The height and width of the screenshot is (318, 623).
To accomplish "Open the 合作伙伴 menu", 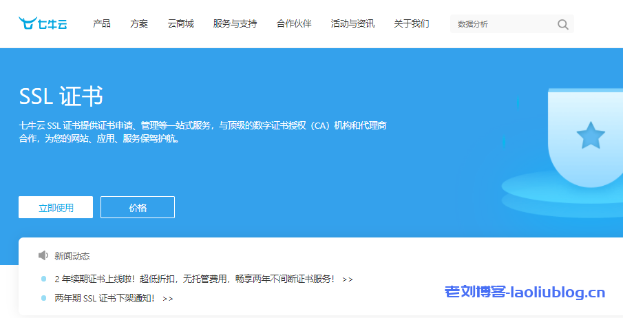I will pyautogui.click(x=294, y=24).
